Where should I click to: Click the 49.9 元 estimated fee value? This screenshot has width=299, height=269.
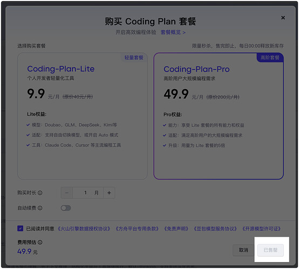coord(28,251)
